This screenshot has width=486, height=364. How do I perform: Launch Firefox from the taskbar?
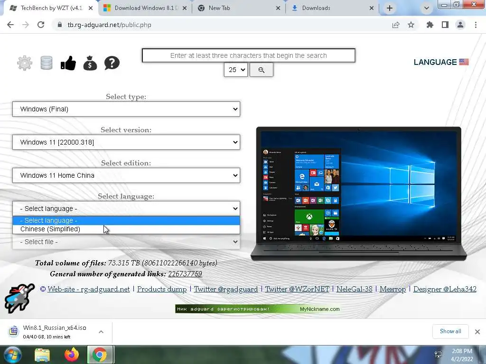click(x=72, y=355)
